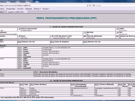Click the Data do Registro label

(x=62, y=42)
